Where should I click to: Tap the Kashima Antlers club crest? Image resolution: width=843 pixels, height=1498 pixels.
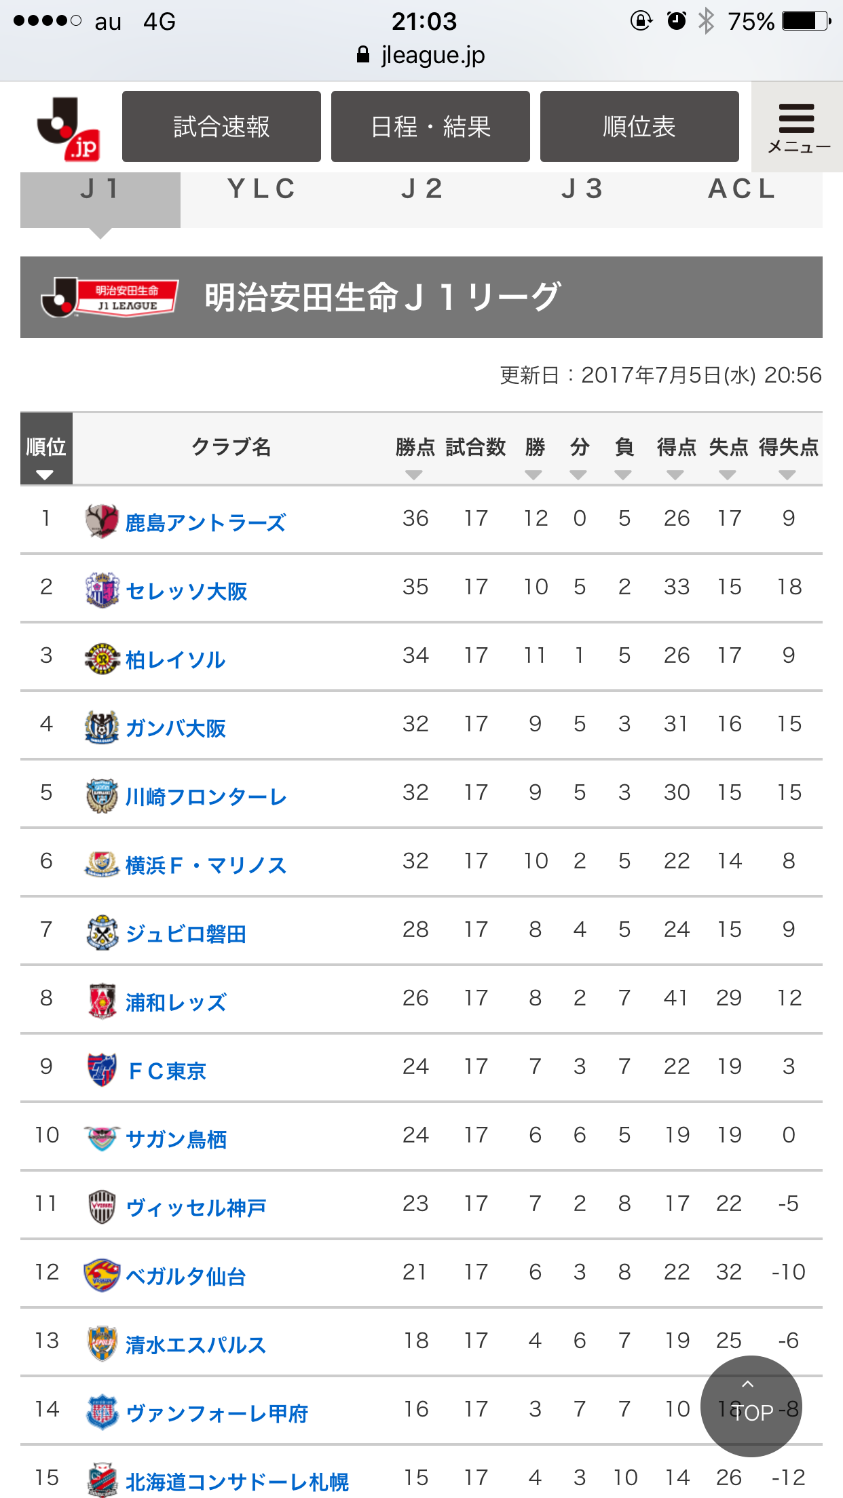[x=102, y=521]
